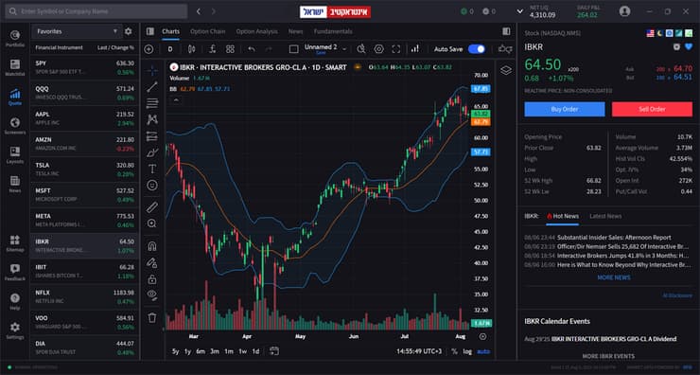The width and height of the screenshot is (700, 375).
Task: Open the Screeners sidebar section
Action: point(15,126)
